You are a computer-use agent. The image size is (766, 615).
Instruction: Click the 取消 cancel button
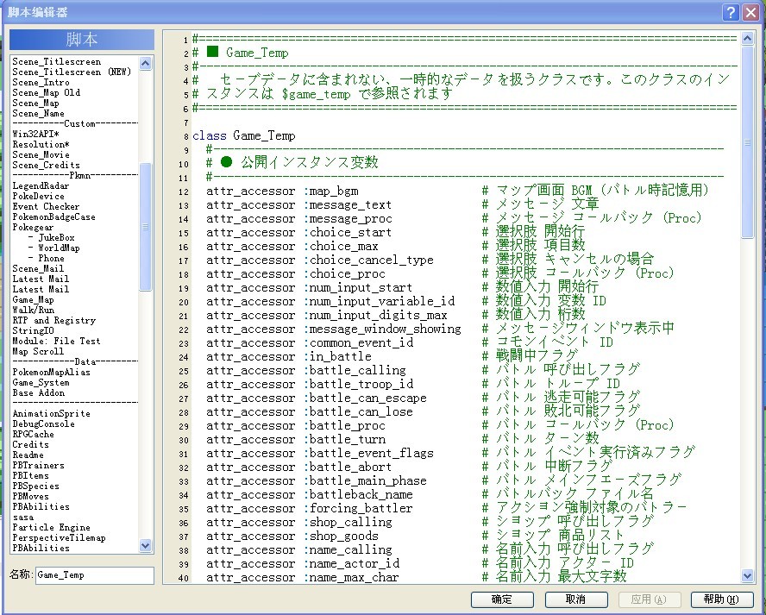point(576,599)
